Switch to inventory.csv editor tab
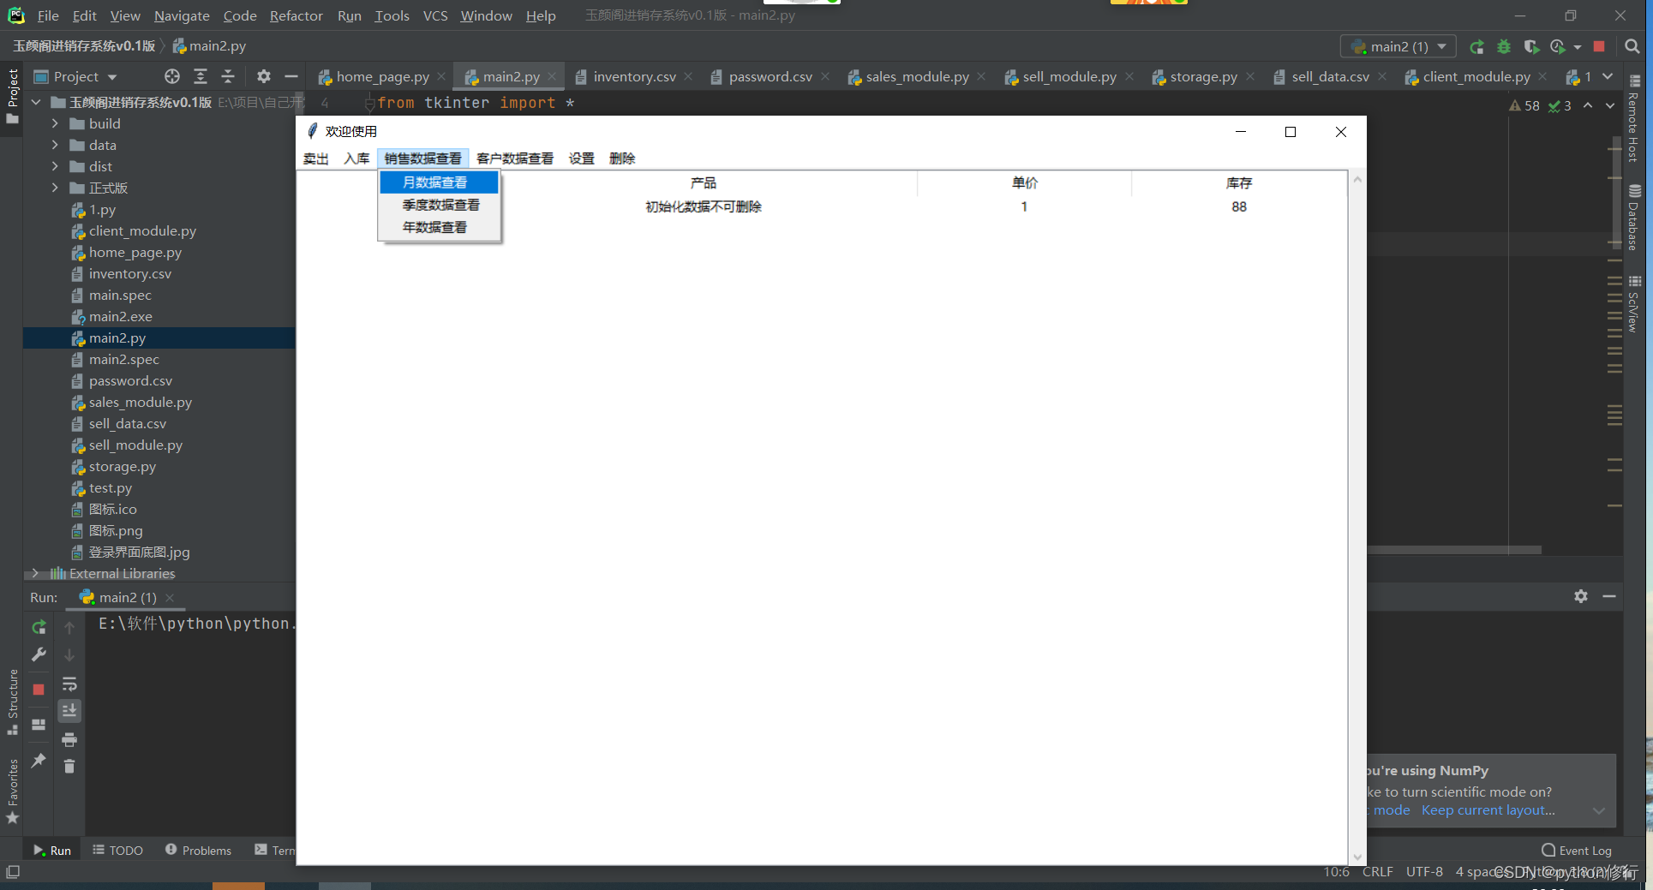This screenshot has height=890, width=1653. click(x=634, y=76)
